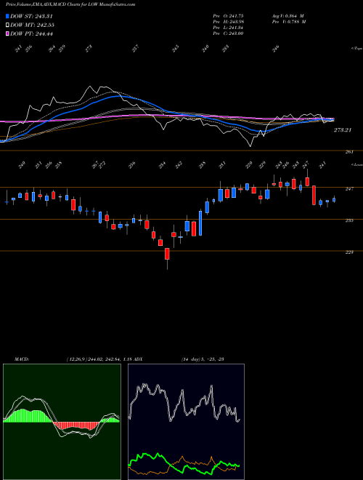
Task: Click the Avg V volume value
Action: tap(288, 16)
